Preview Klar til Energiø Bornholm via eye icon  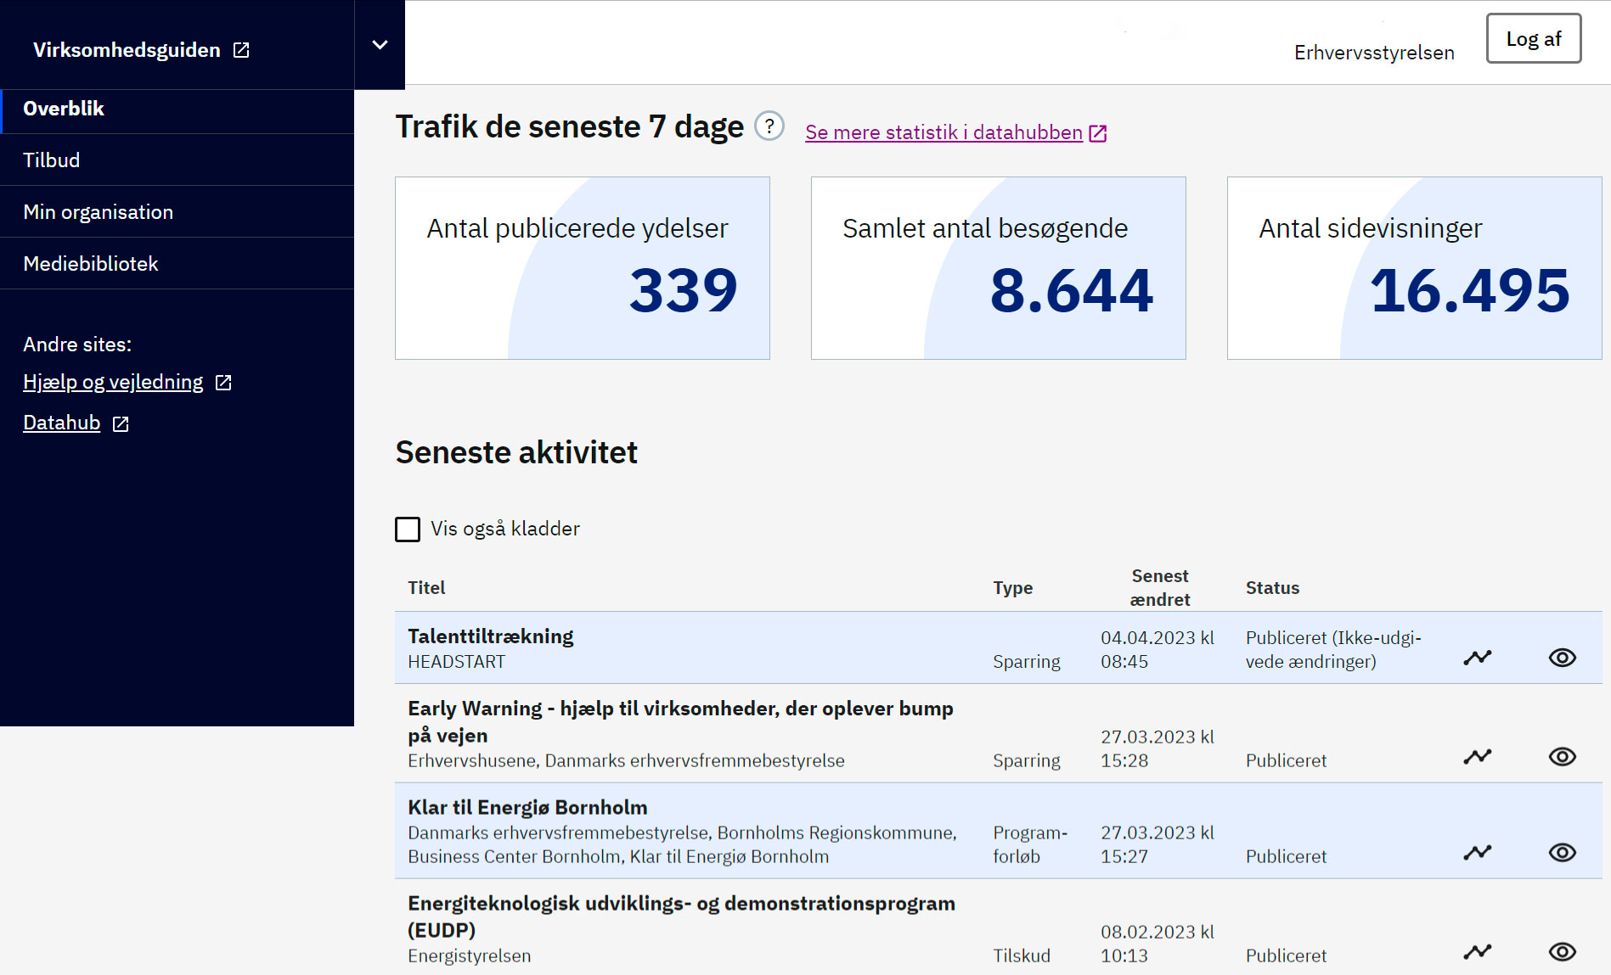click(x=1562, y=852)
